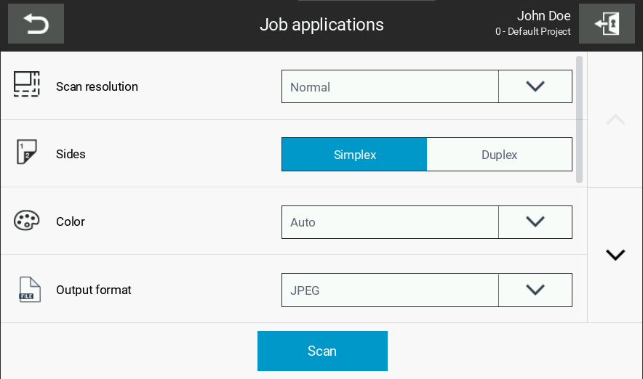Screen dimensions: 643x379
Task: Open the JPEG format value field
Action: pos(390,290)
